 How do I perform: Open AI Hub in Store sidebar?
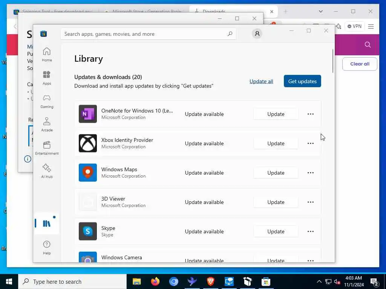pyautogui.click(x=47, y=171)
